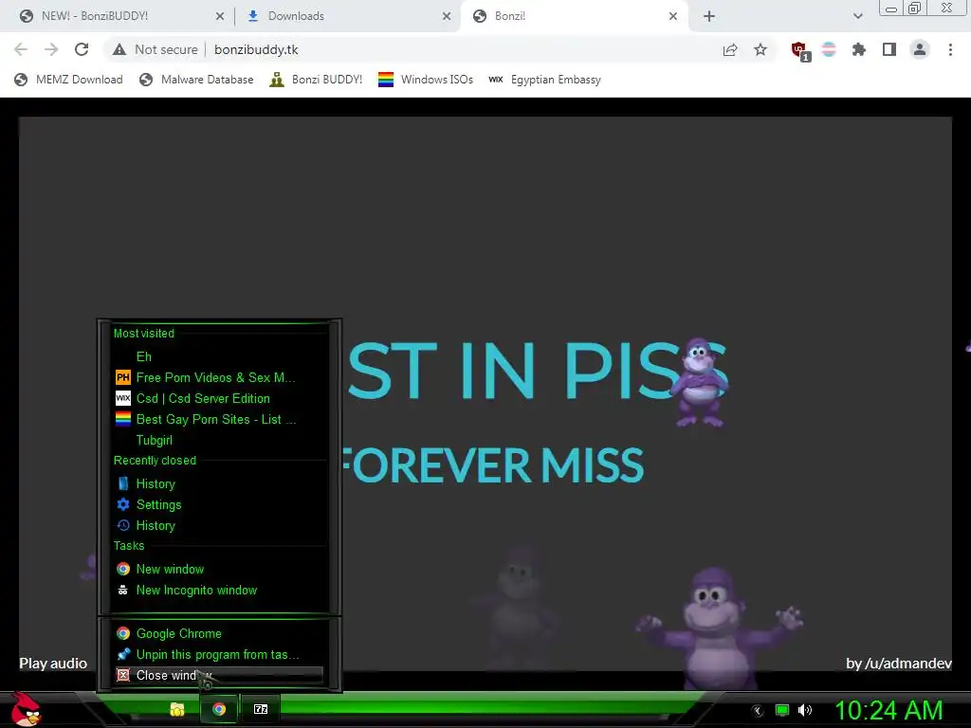Image resolution: width=971 pixels, height=728 pixels.
Task: Toggle the browser side panel
Action: click(x=889, y=49)
